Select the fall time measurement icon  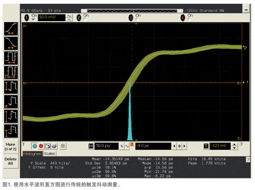tap(10, 42)
